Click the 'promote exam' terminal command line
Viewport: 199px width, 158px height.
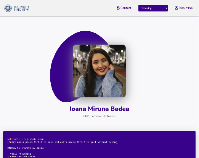(26, 139)
